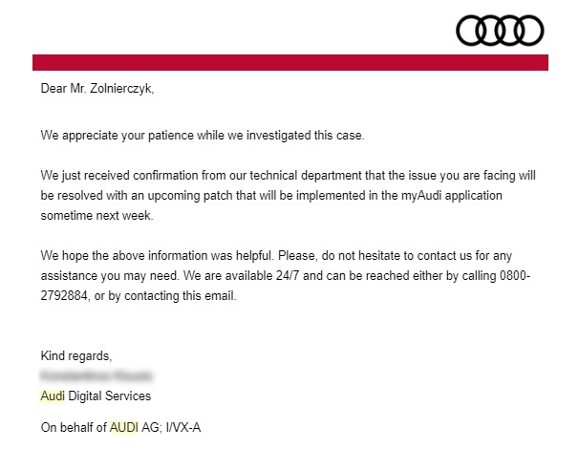The image size is (579, 449).
Task: Click 'Kind regards,' closing line
Action: (x=76, y=356)
